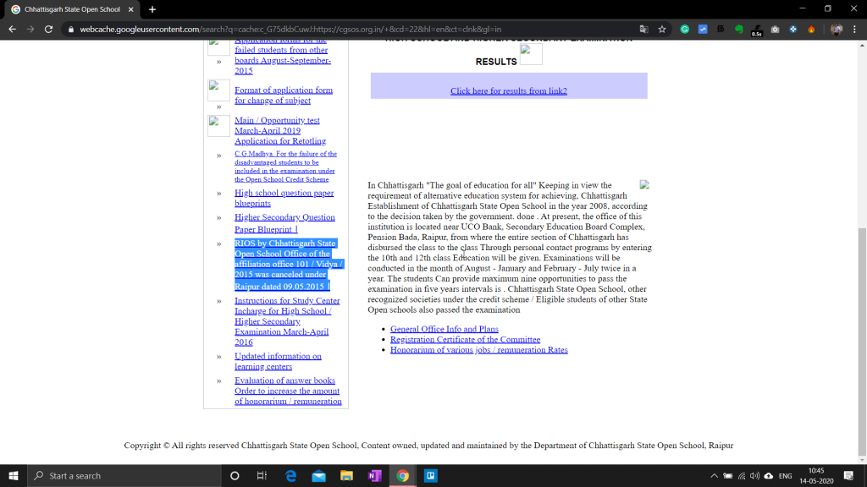
Task: Open High school question paper blueprints
Action: [284, 198]
